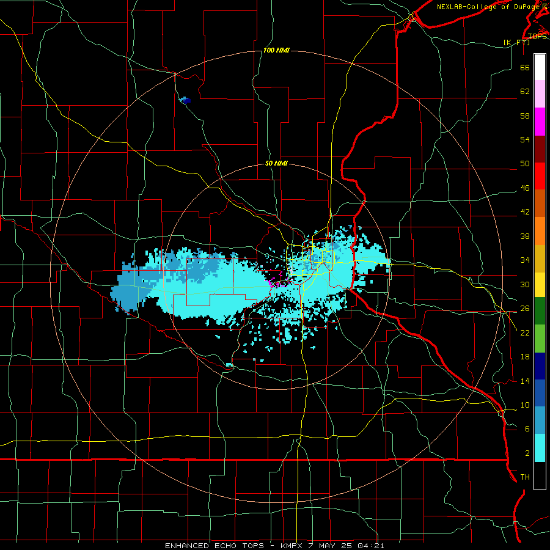Screen dimensions: 550x550
Task: Click the bright red 50 kft legend swatch
Action: 540,176
